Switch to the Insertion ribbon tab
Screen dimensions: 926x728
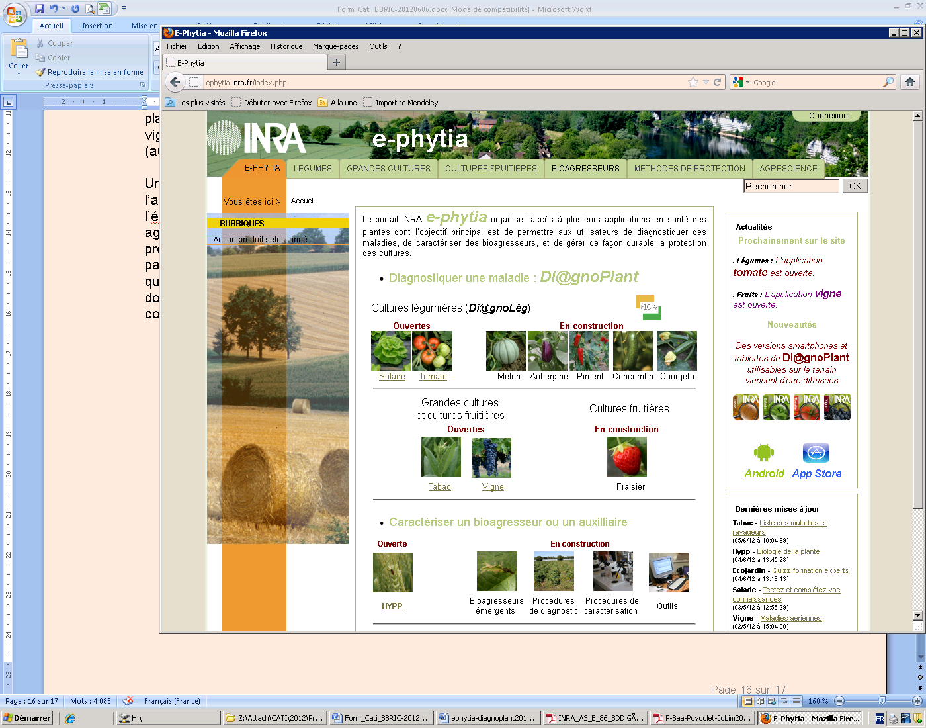point(97,26)
